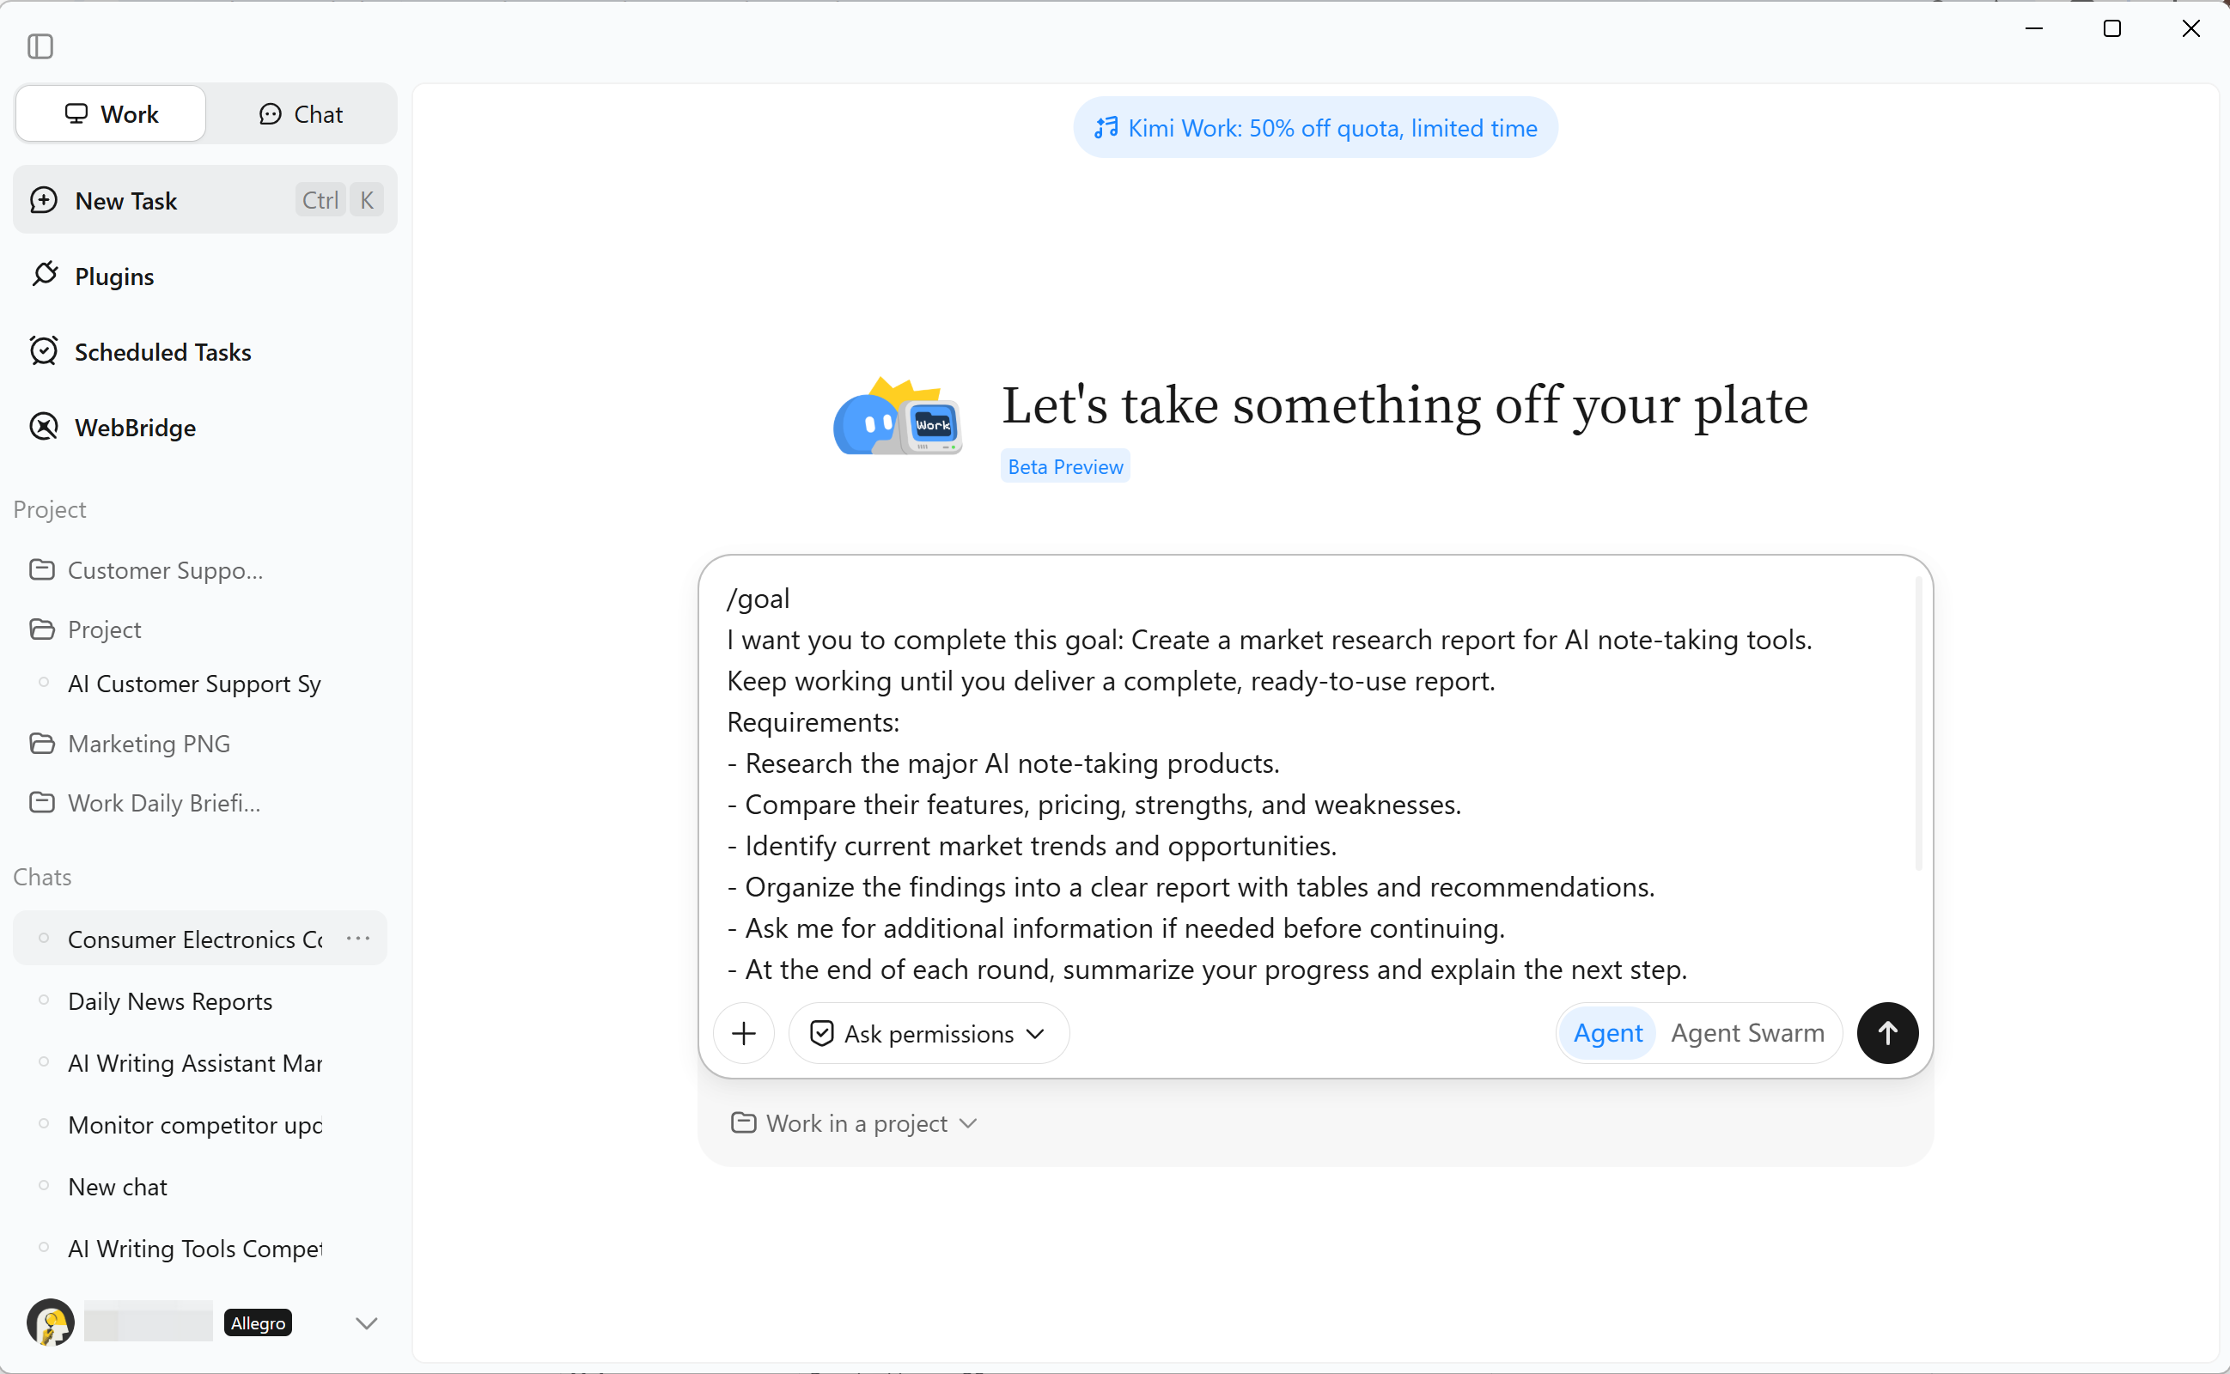Open Scheduled Tasks via the clock icon
Viewport: 2230px width, 1374px height.
coord(44,350)
